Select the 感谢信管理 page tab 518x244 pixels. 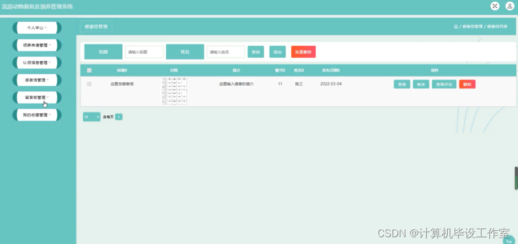[96, 26]
